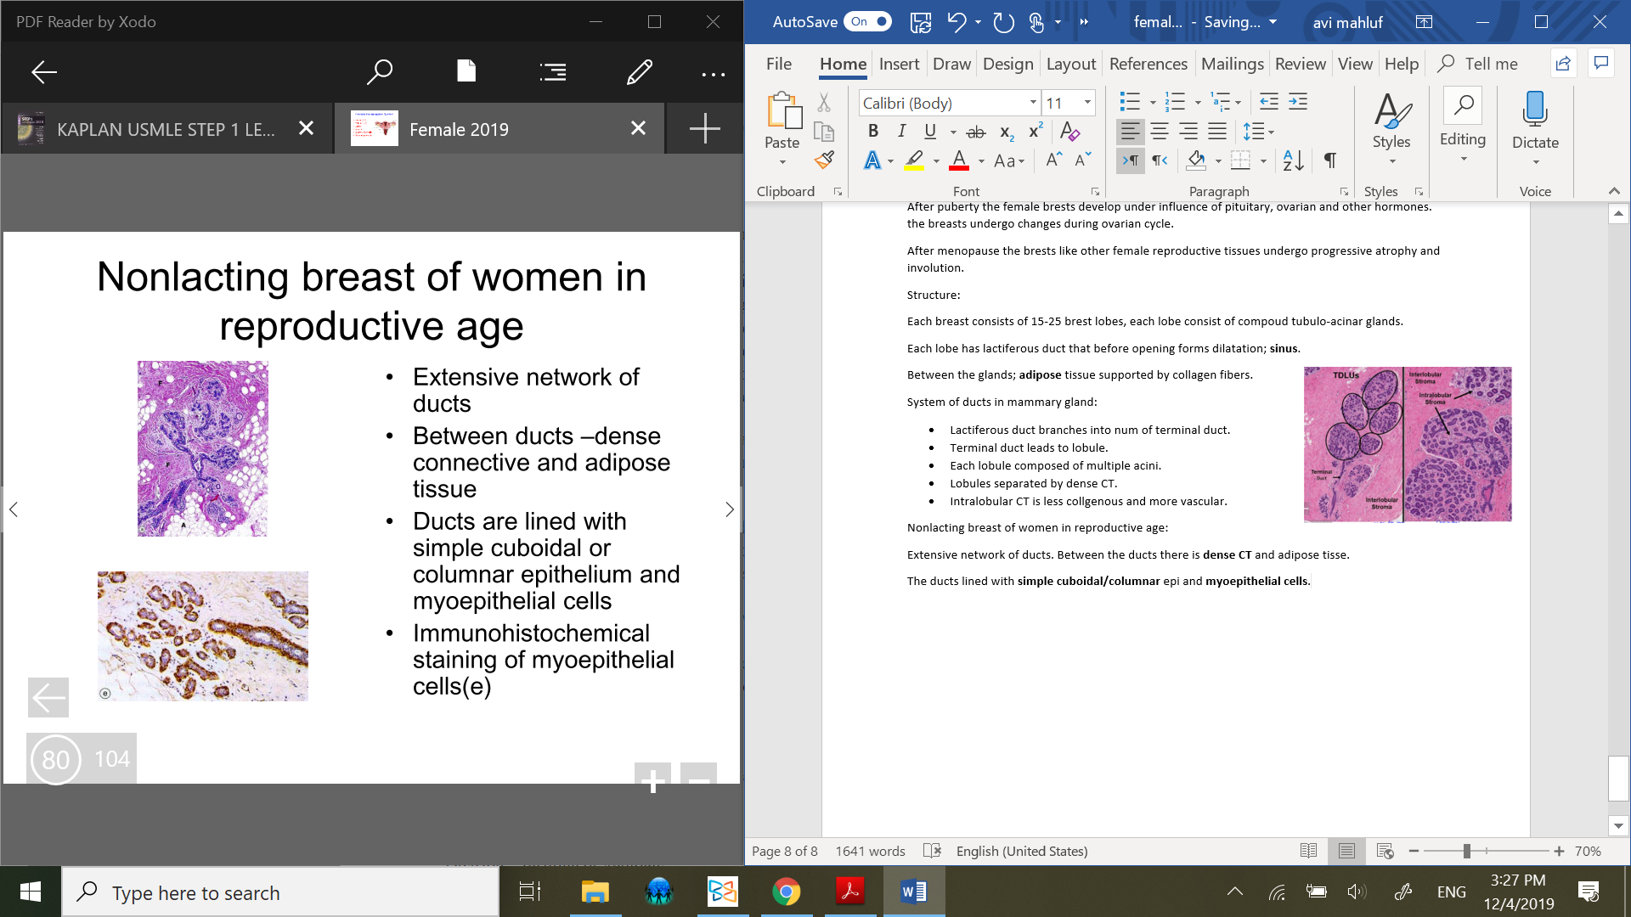Toggle Bold formatting button
This screenshot has width=1631, height=917.
(872, 132)
